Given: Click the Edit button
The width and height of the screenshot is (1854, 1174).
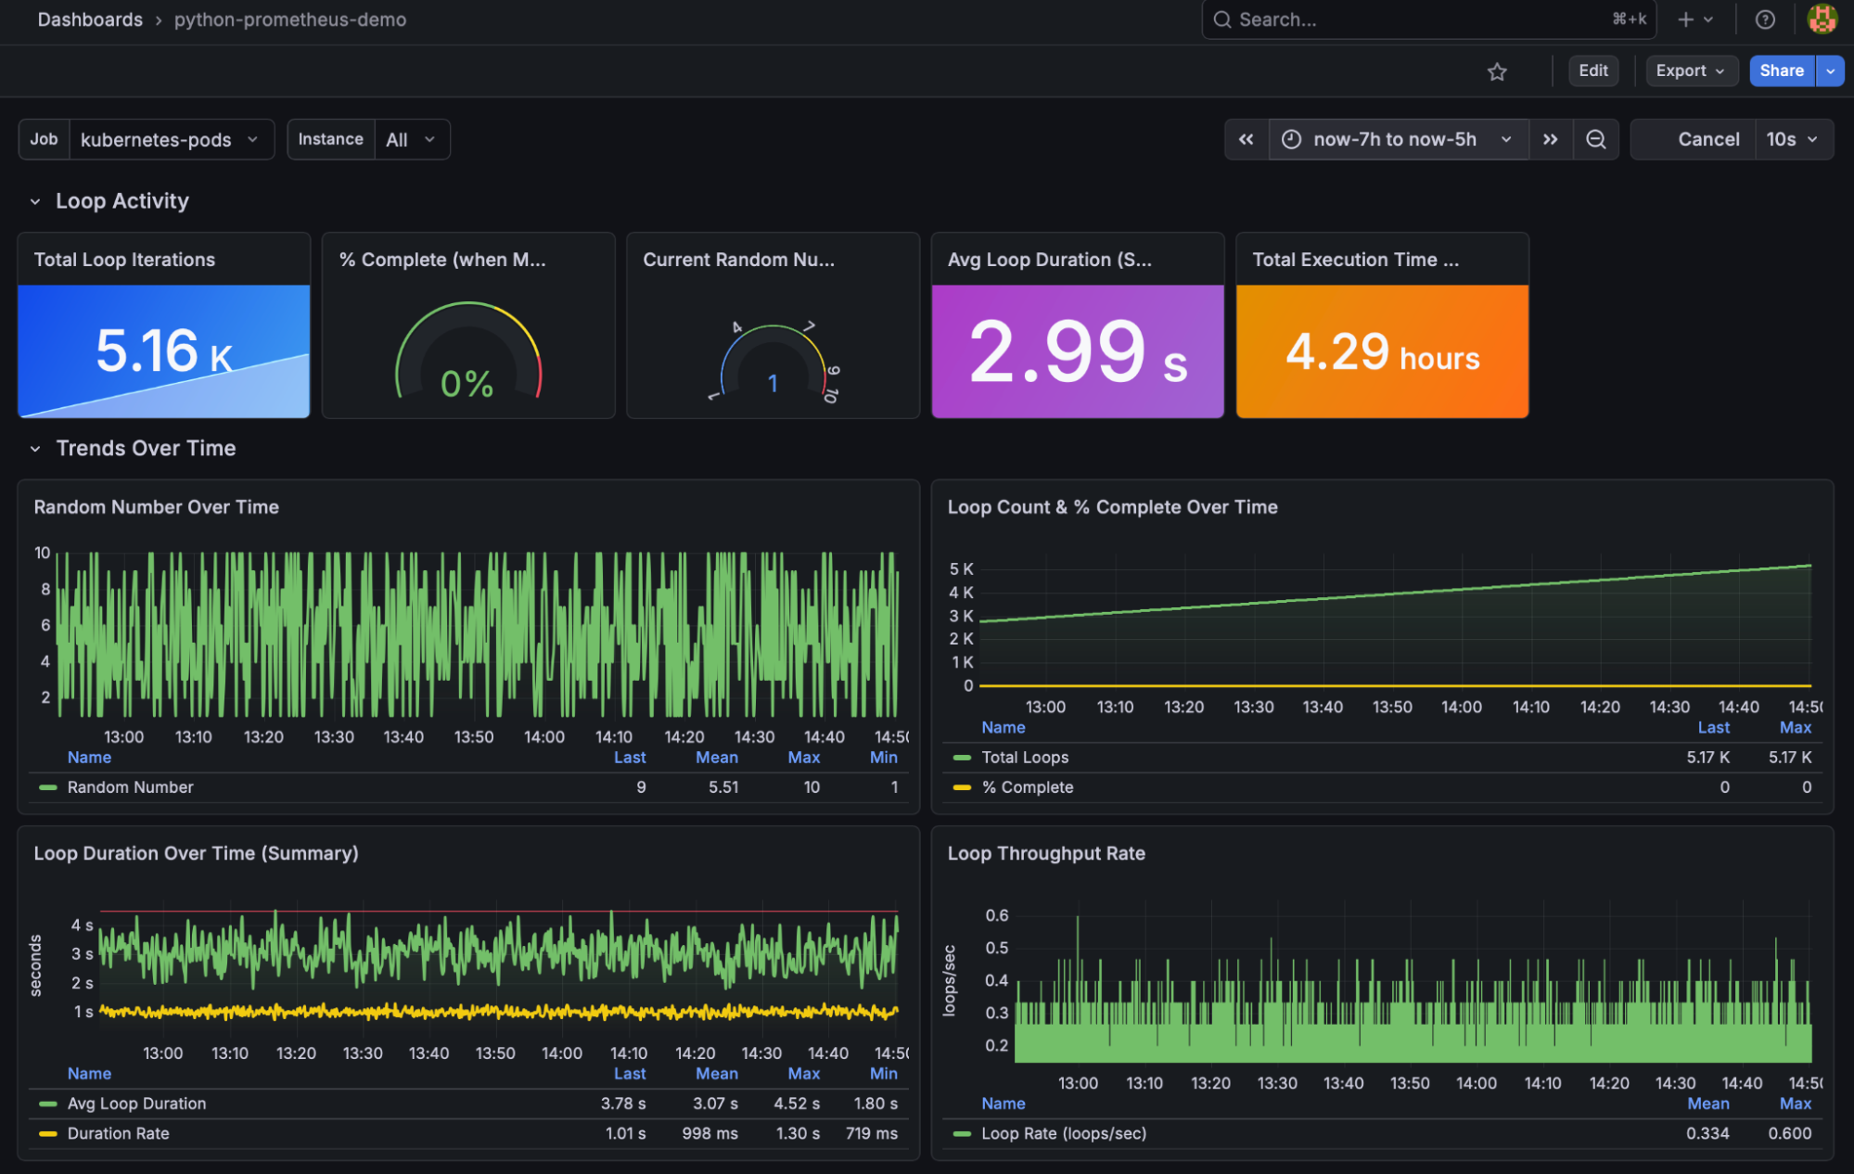Looking at the screenshot, I should coord(1592,70).
